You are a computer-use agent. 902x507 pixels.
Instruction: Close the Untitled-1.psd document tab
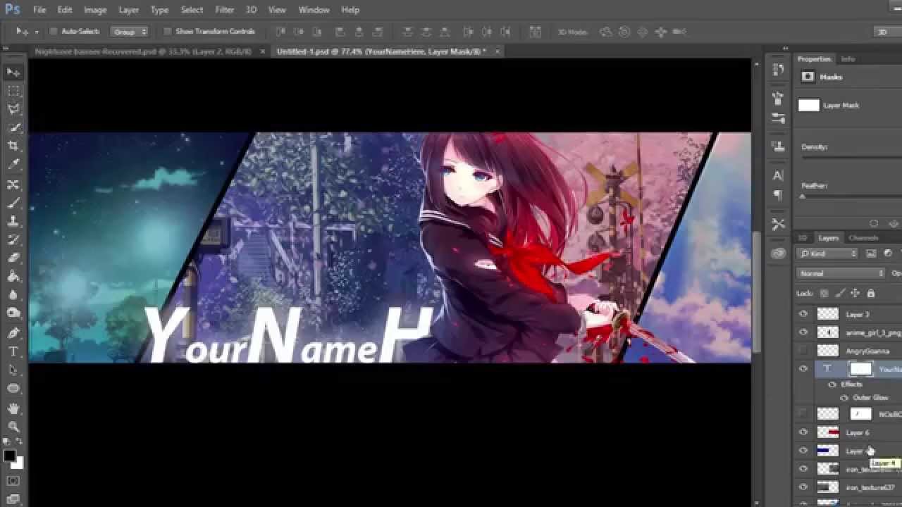tap(496, 51)
